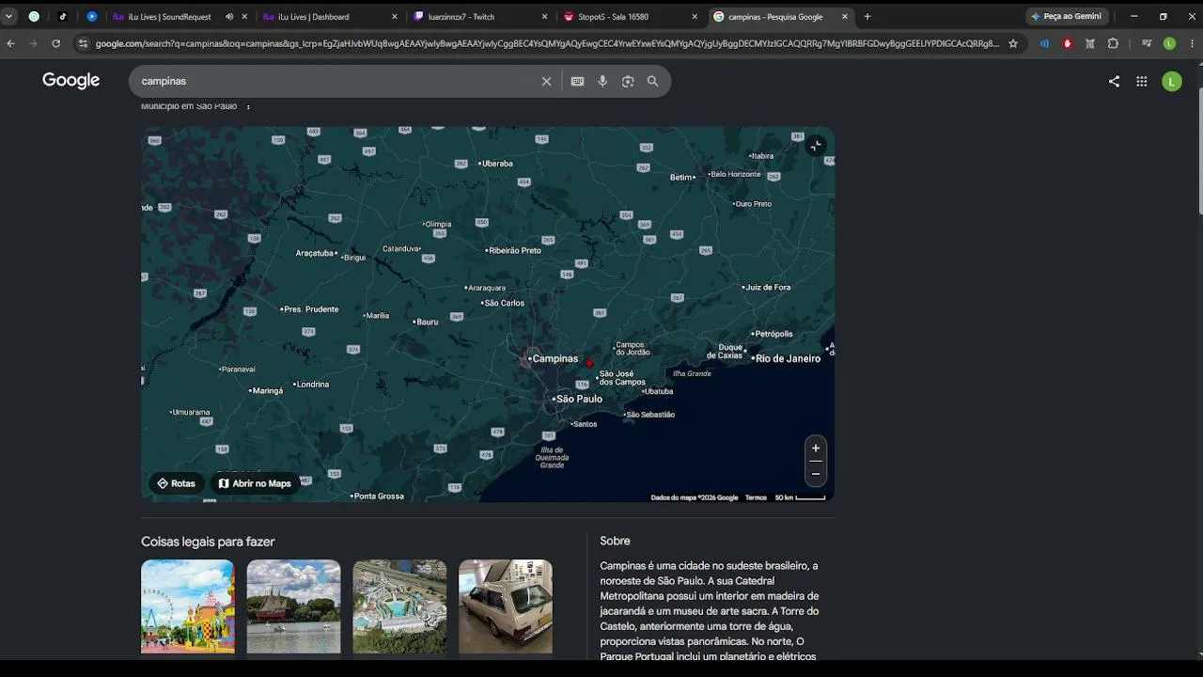Click the Coisas legais para fazer heading

208,542
